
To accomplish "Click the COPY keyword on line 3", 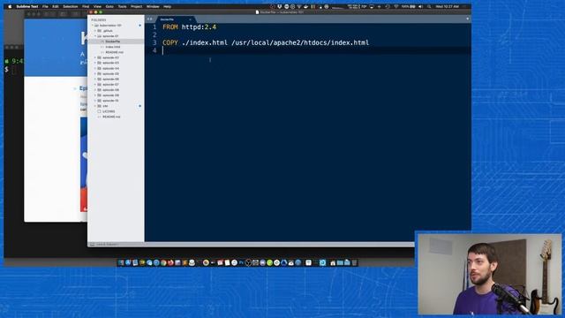I will pos(170,42).
